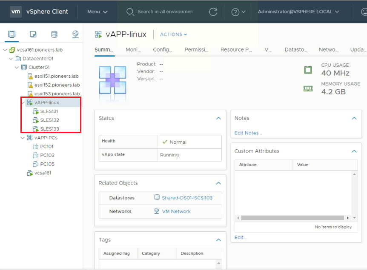Image resolution: width=367 pixels, height=270 pixels.
Task: Select the vAPP-linux tree item
Action: [47, 102]
